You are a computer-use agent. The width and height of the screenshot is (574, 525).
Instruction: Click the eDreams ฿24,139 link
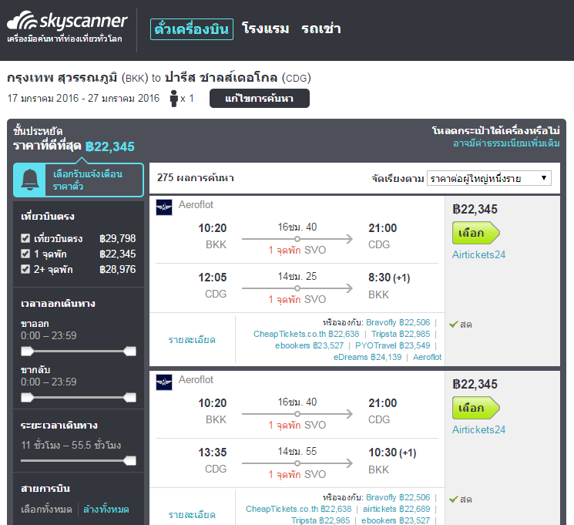point(368,357)
